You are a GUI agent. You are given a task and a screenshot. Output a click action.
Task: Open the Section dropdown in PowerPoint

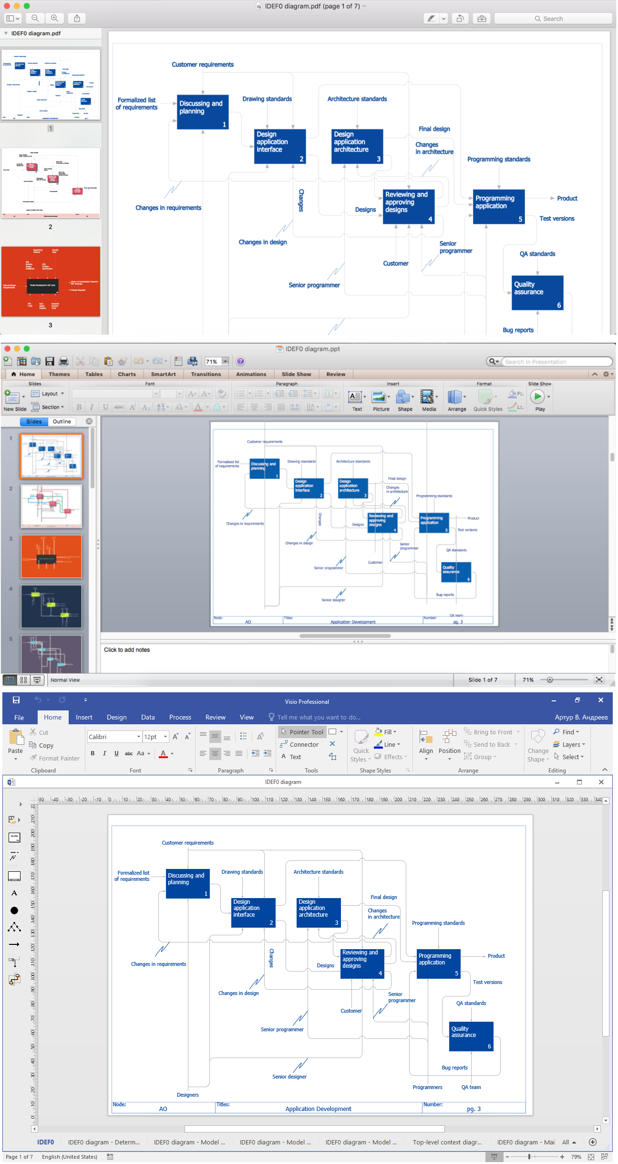pyautogui.click(x=48, y=407)
